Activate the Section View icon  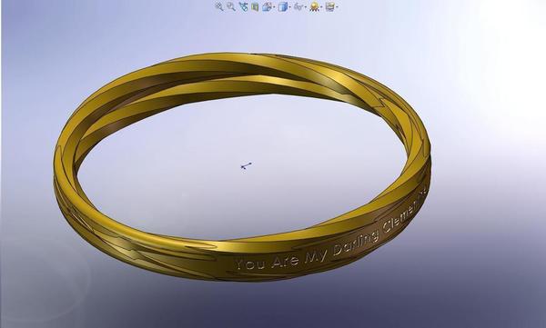(x=255, y=6)
